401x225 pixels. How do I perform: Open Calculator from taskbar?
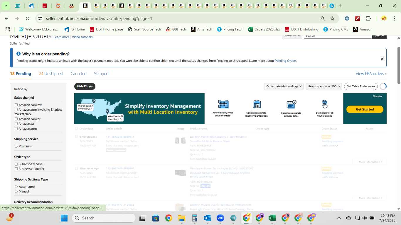point(194,218)
